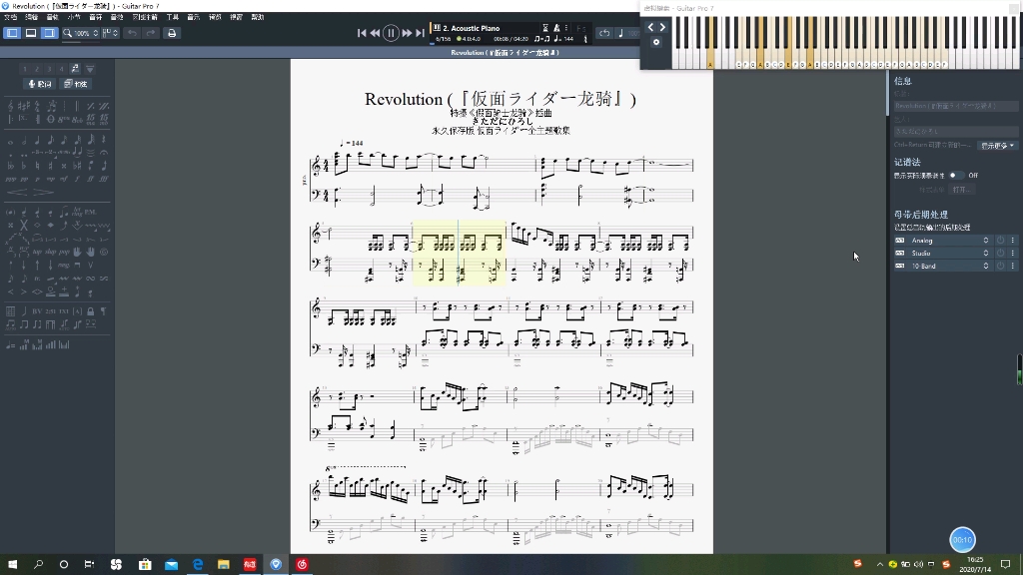The image size is (1023, 575).
Task: Open the first menu in menu bar
Action: pos(10,17)
